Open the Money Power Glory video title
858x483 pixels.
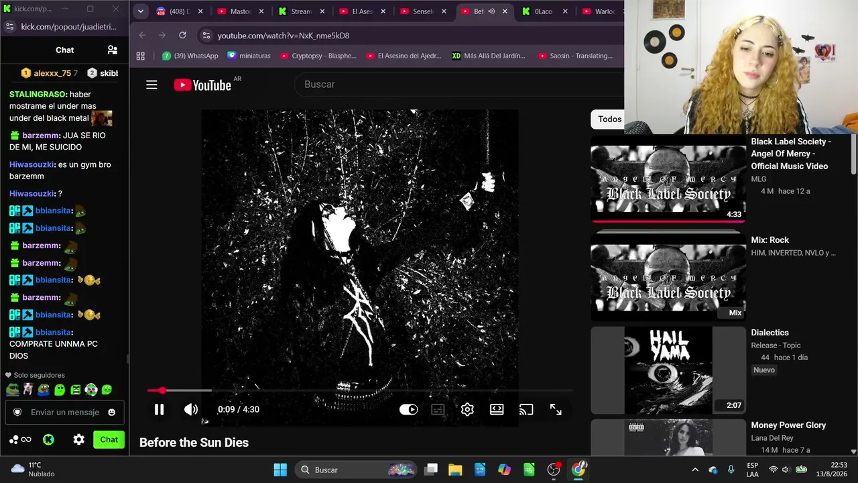pos(788,425)
